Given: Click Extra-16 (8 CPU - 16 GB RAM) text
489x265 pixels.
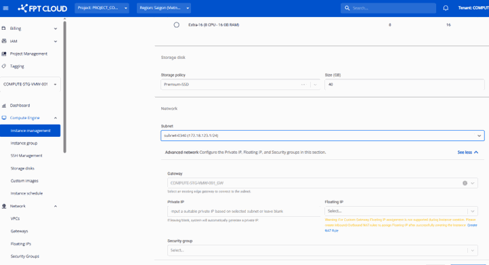Looking at the screenshot, I should [x=213, y=24].
